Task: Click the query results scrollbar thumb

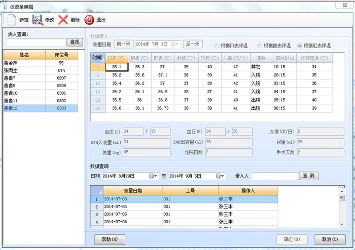Action: (x=342, y=198)
